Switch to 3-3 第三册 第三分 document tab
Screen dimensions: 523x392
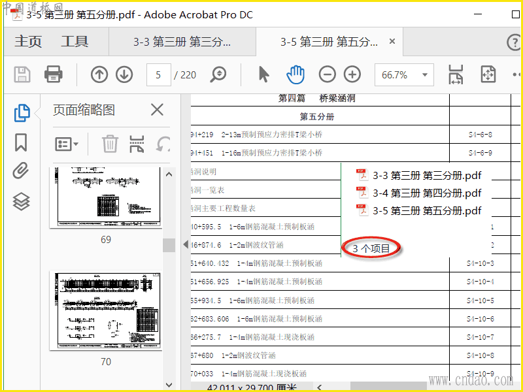pyautogui.click(x=182, y=42)
